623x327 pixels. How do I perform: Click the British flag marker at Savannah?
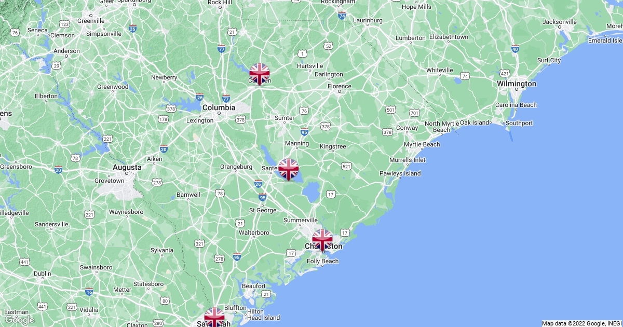click(214, 317)
